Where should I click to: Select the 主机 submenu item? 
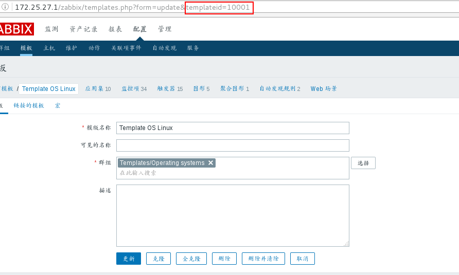coord(49,48)
